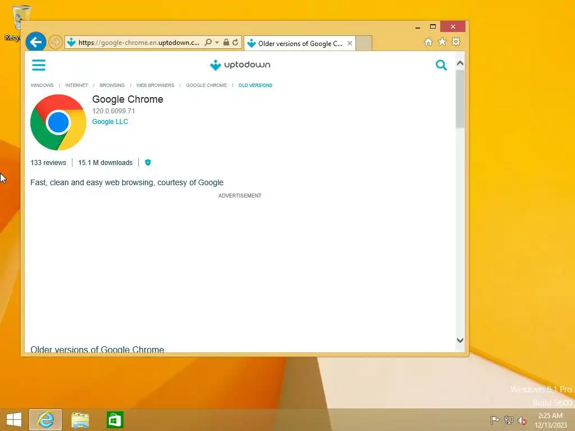This screenshot has height=431, width=575.
Task: Open the Action Center flag icon
Action: (495, 420)
